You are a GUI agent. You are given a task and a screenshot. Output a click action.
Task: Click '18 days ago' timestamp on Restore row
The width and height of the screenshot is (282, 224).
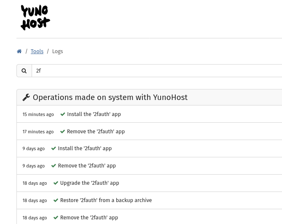[x=35, y=200]
